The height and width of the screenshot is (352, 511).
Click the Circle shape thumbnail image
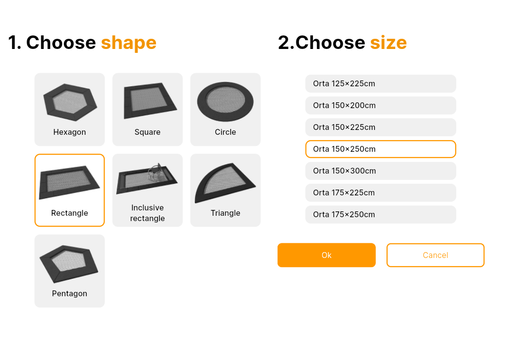pyautogui.click(x=225, y=101)
